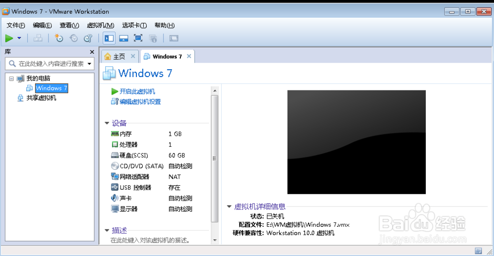Viewport: 494px width, 256px height.
Task: Select Windows 7 in the library tree
Action: tap(51, 88)
